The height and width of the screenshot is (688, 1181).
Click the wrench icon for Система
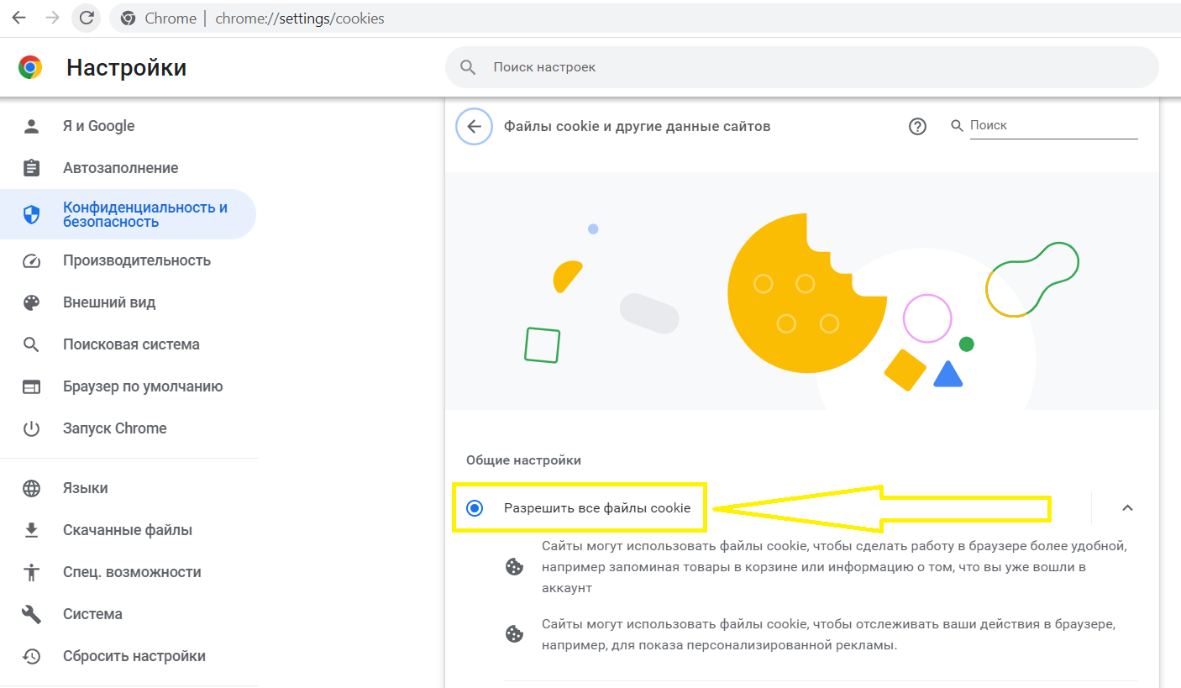pyautogui.click(x=32, y=614)
